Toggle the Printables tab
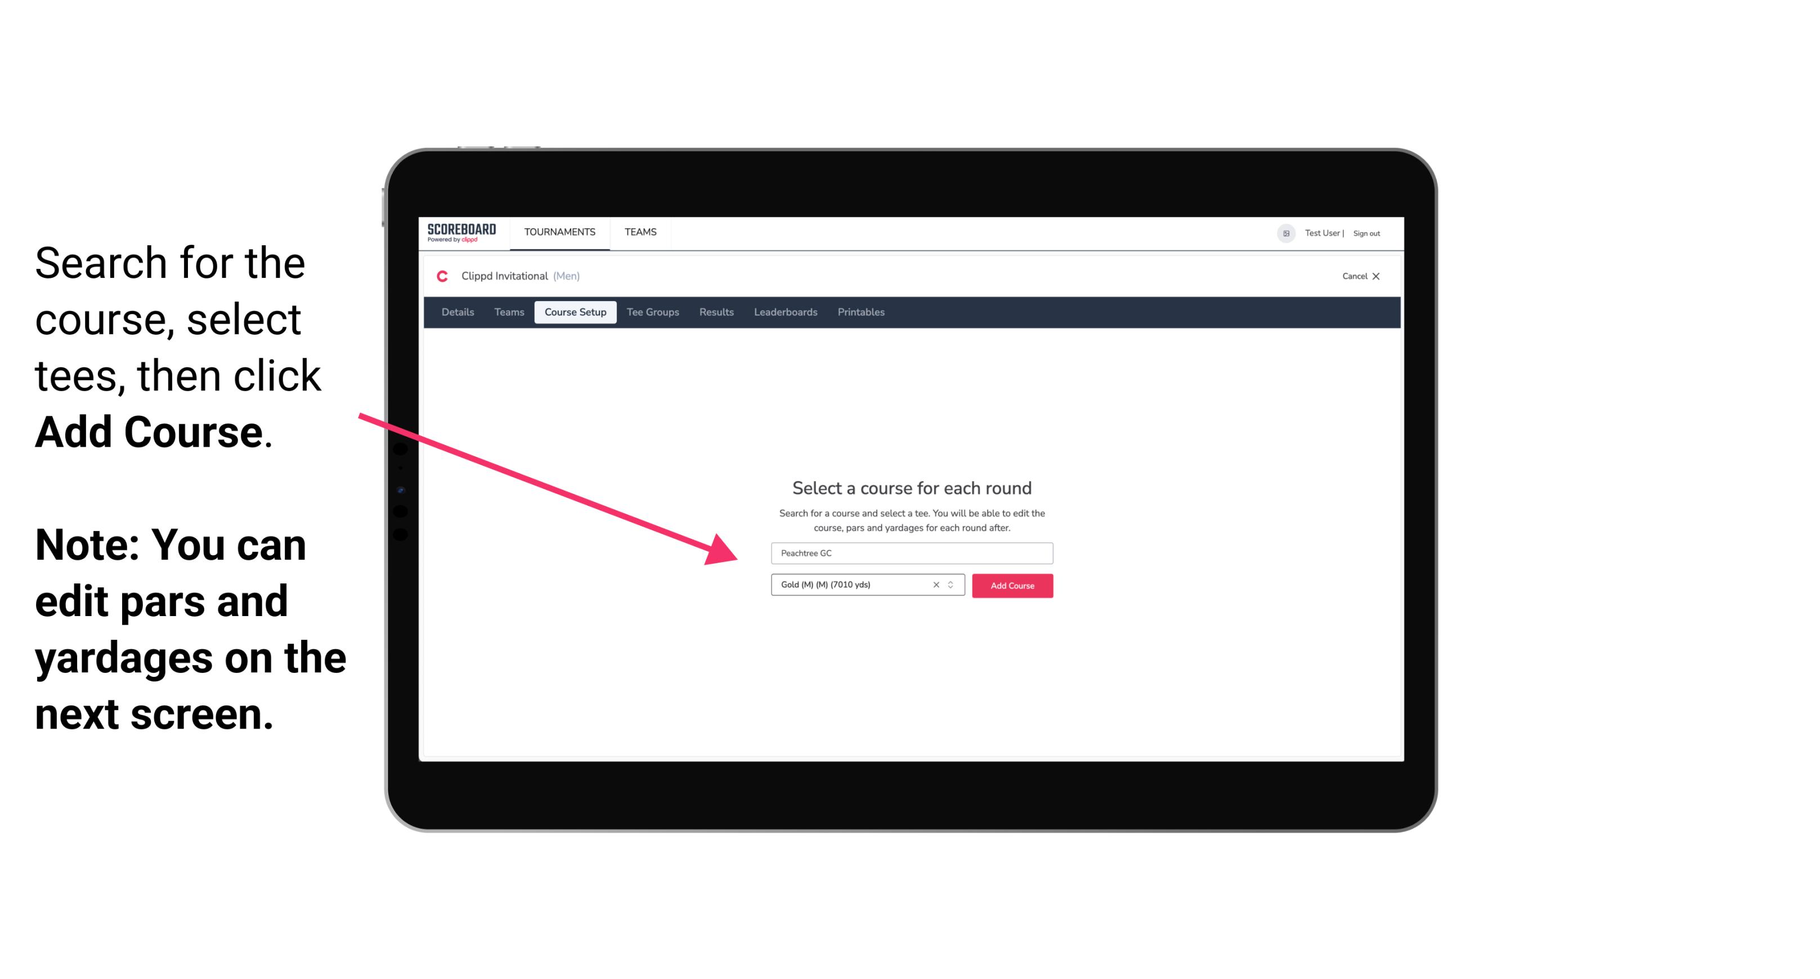Screen dimensions: 1820x979 860,312
